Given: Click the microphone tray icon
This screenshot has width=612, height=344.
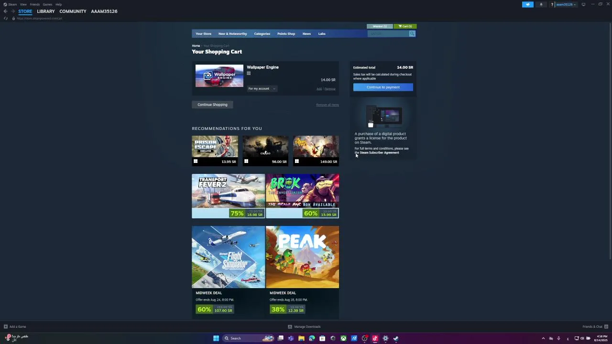Looking at the screenshot, I should click(x=558, y=338).
